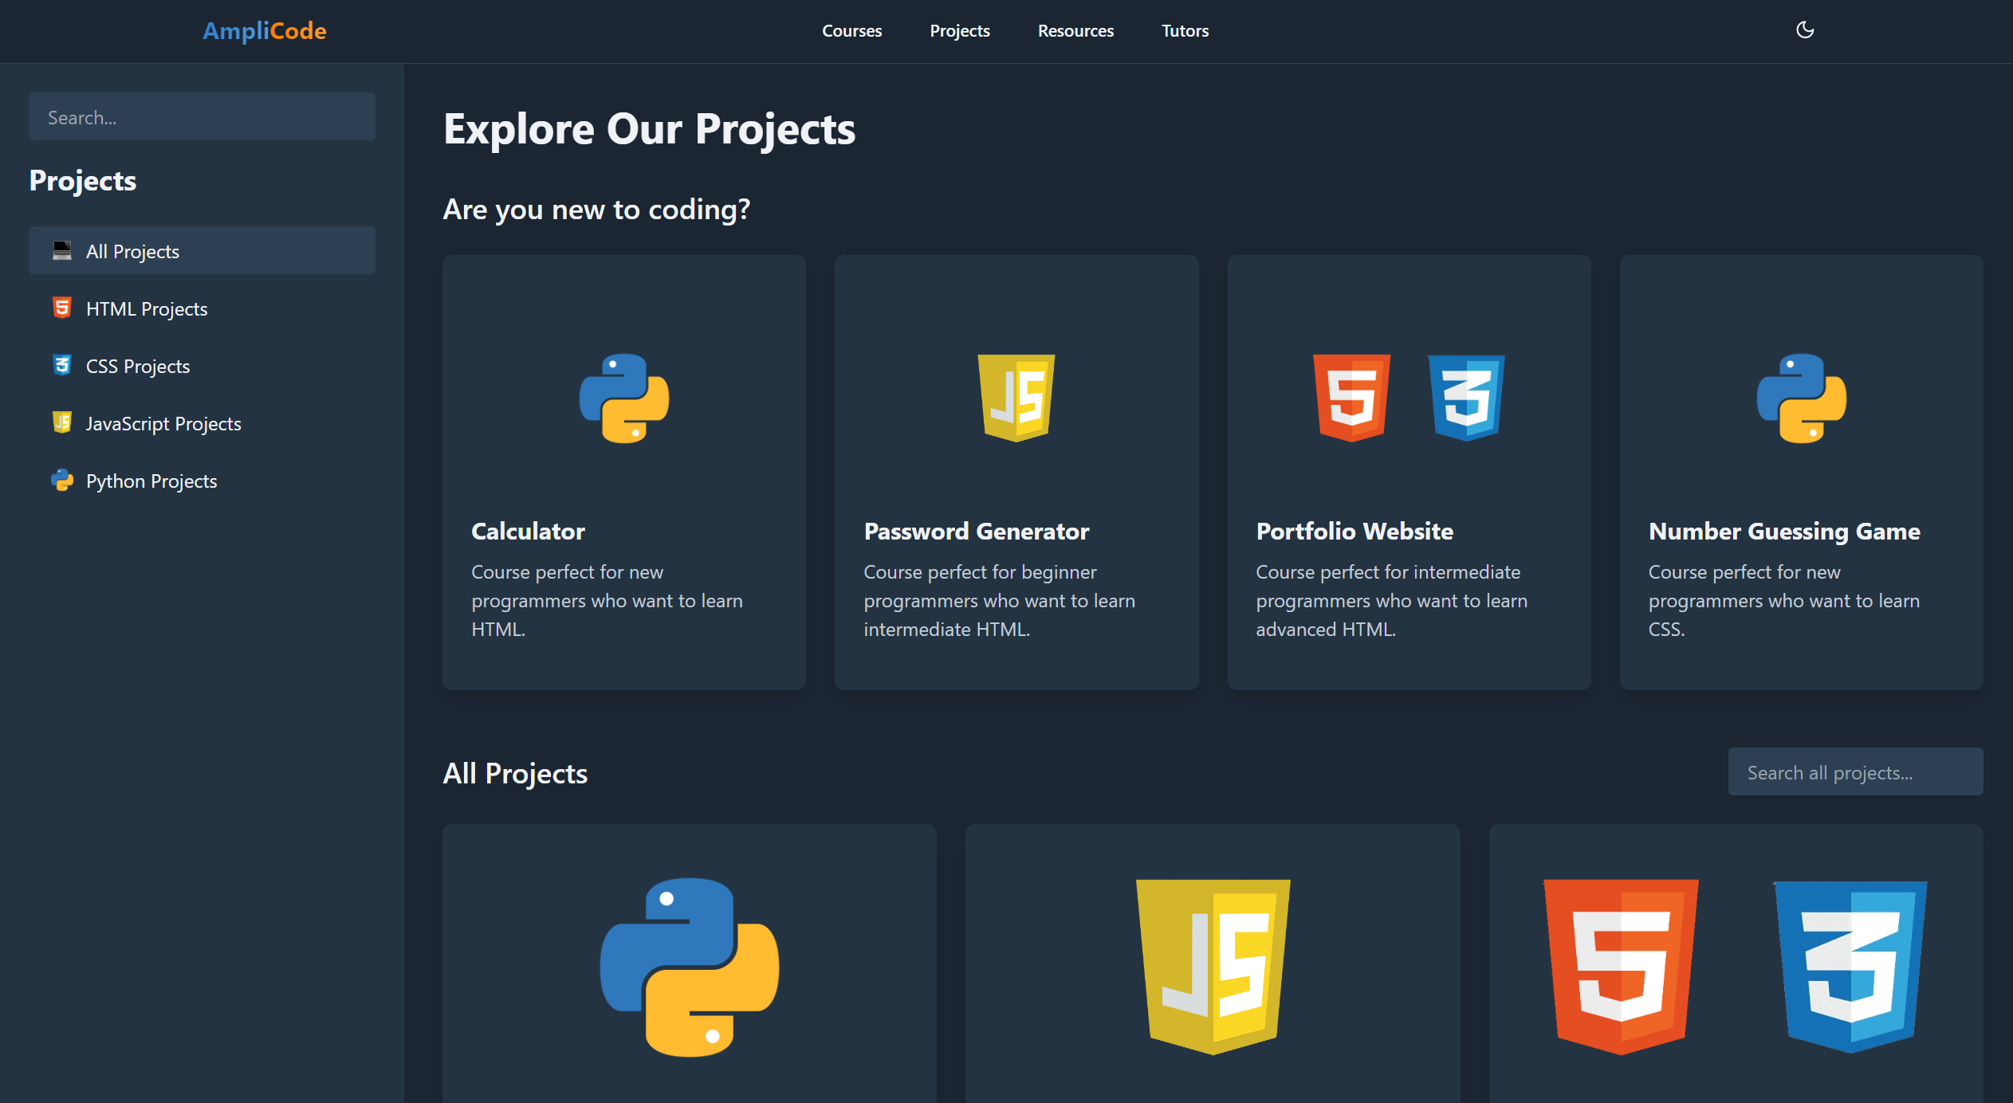Click the 'Are you new to coding?' heading
Image resolution: width=2013 pixels, height=1103 pixels.
596,210
